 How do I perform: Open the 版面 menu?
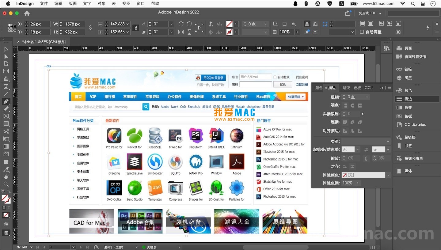point(73,4)
